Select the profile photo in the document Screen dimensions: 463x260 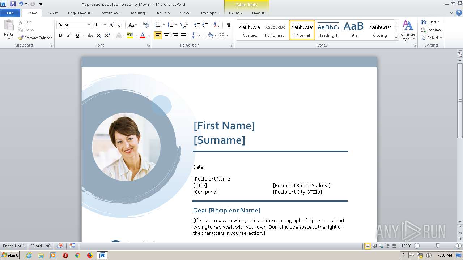pyautogui.click(x=126, y=147)
